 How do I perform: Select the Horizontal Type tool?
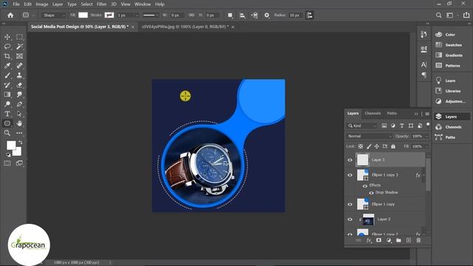pos(7,114)
